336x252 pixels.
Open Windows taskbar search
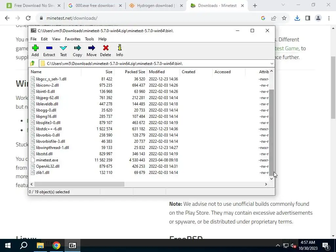[24, 245]
